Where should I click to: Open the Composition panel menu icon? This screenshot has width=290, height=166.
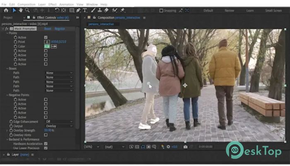[144, 18]
